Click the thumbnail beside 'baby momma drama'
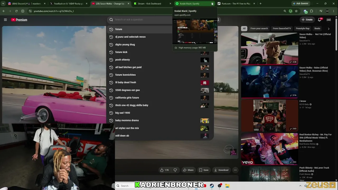This screenshot has width=338, height=190. [205, 121]
